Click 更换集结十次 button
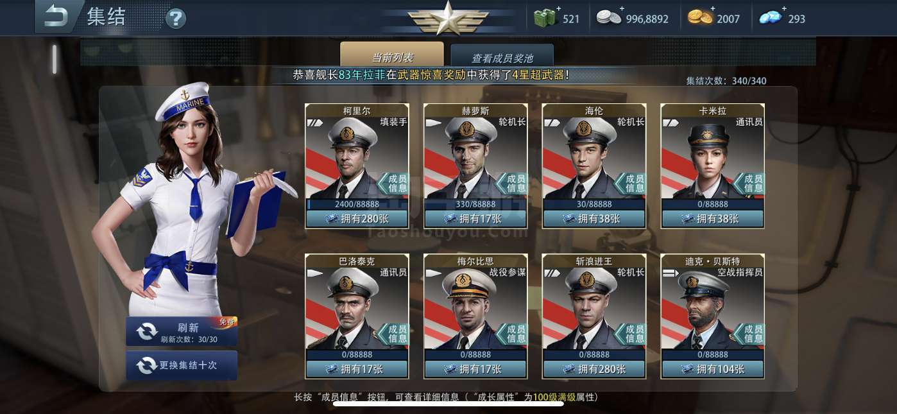 (x=182, y=365)
